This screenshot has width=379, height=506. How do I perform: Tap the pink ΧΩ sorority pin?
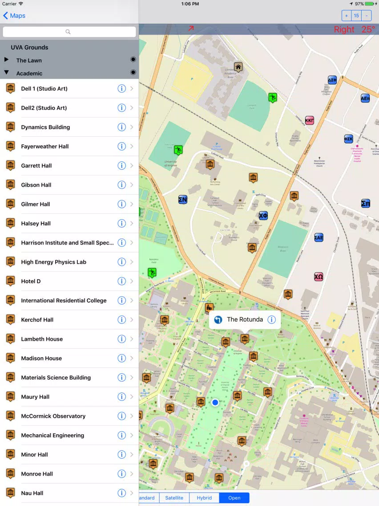click(319, 277)
